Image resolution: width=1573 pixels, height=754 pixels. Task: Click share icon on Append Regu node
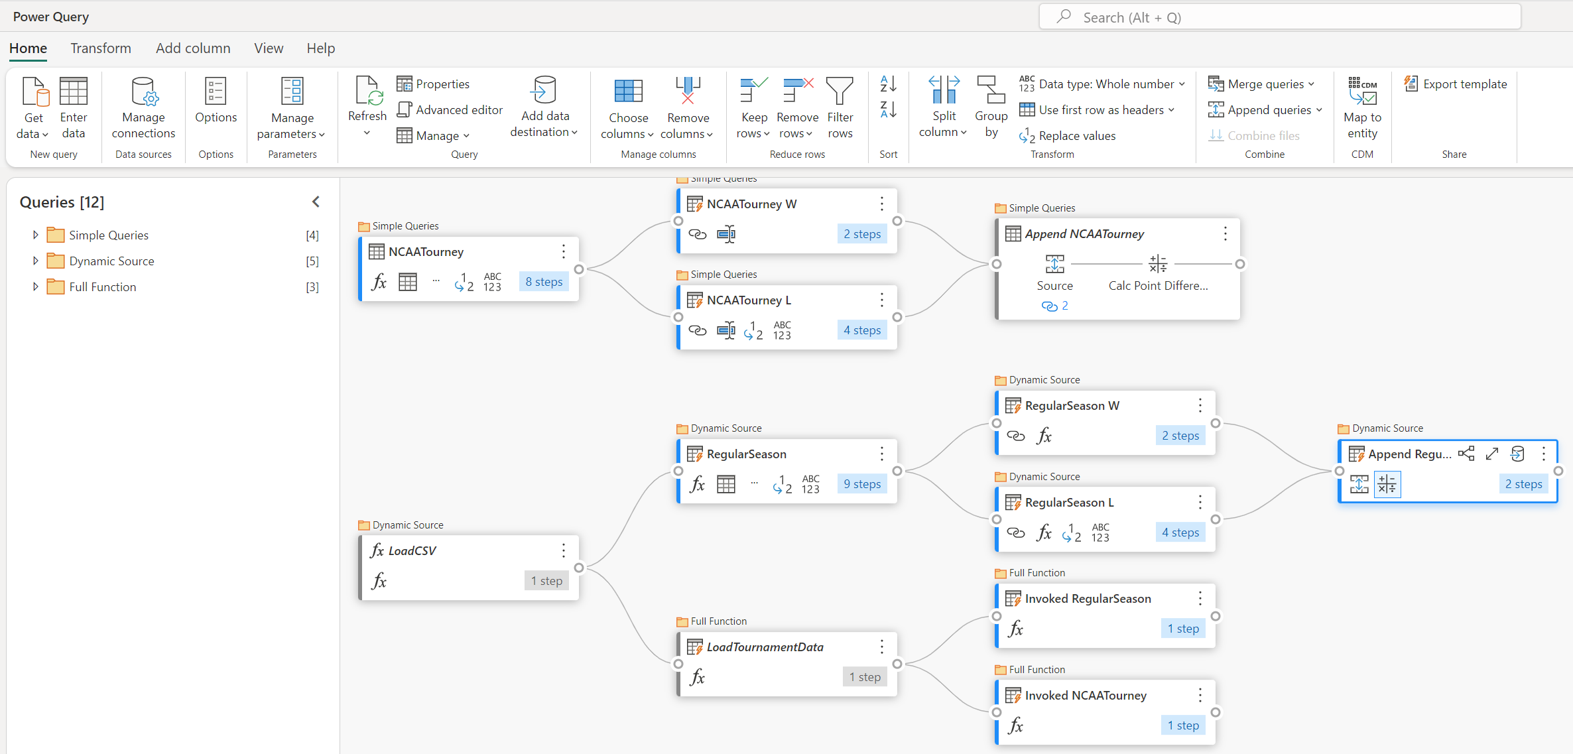coord(1466,454)
